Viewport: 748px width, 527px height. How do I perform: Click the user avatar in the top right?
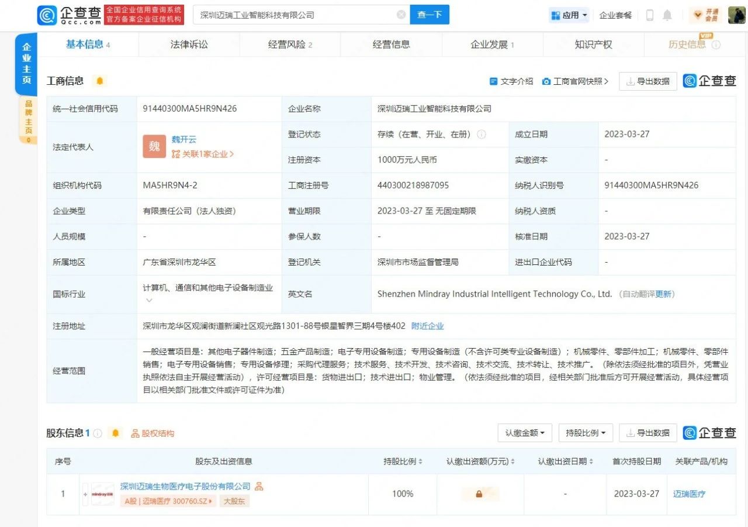[x=736, y=15]
